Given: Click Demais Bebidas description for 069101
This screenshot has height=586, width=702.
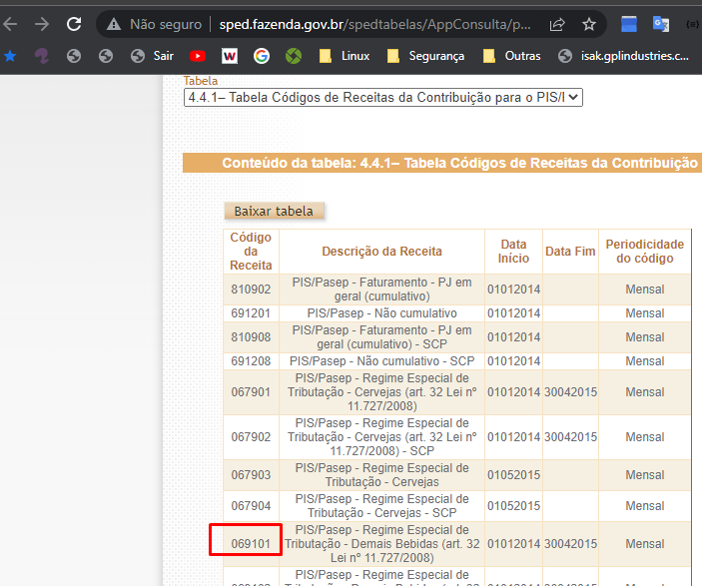Looking at the screenshot, I should tap(381, 543).
